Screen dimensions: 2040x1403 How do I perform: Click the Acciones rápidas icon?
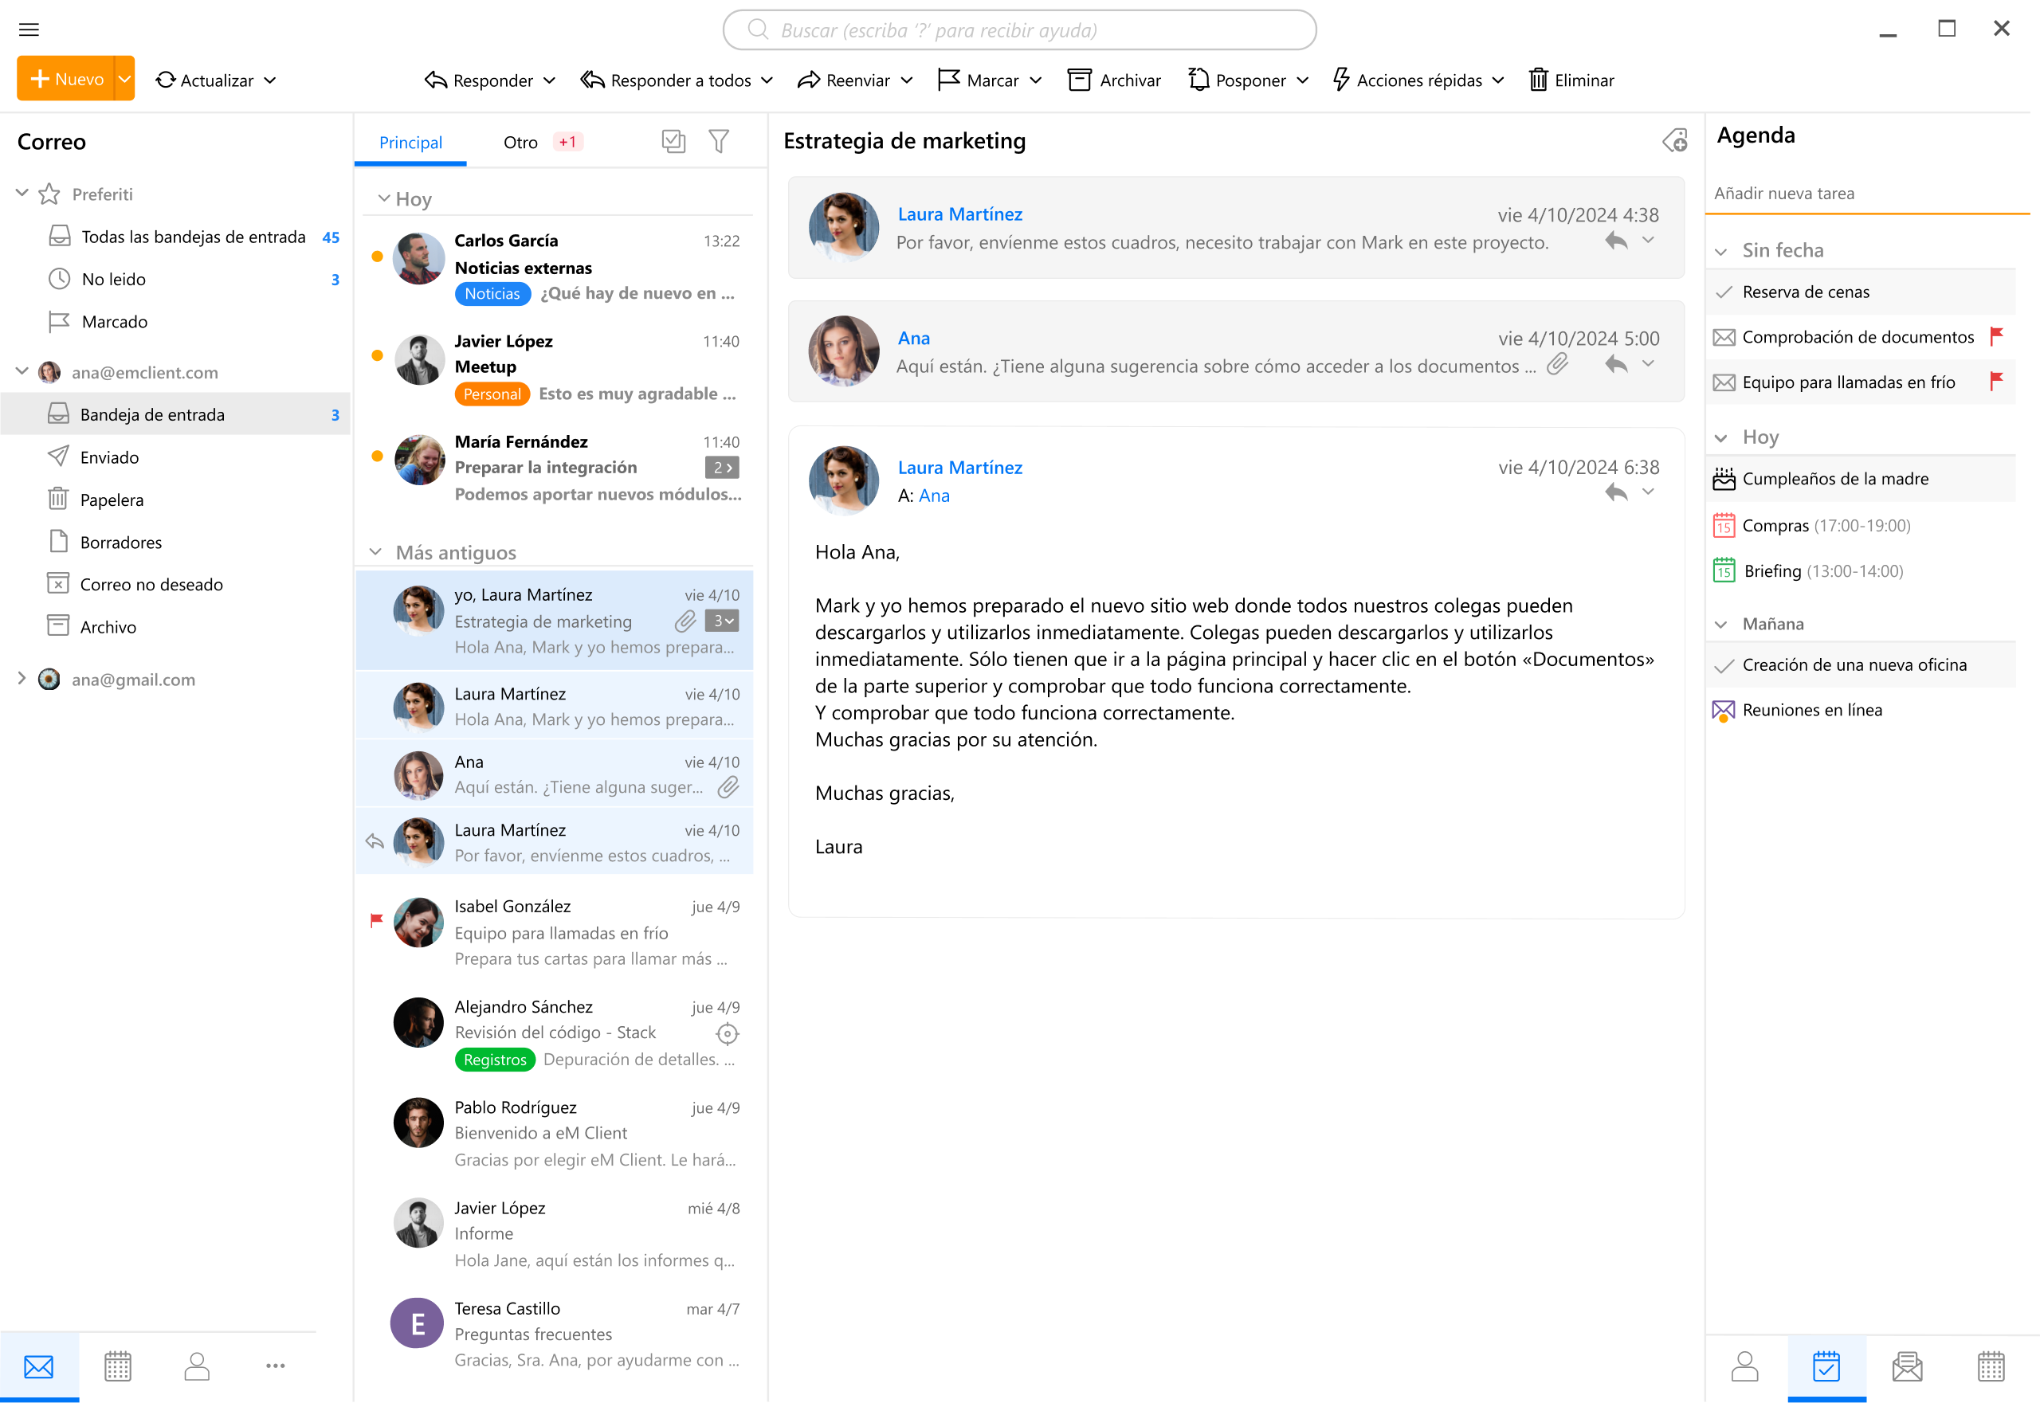1341,79
